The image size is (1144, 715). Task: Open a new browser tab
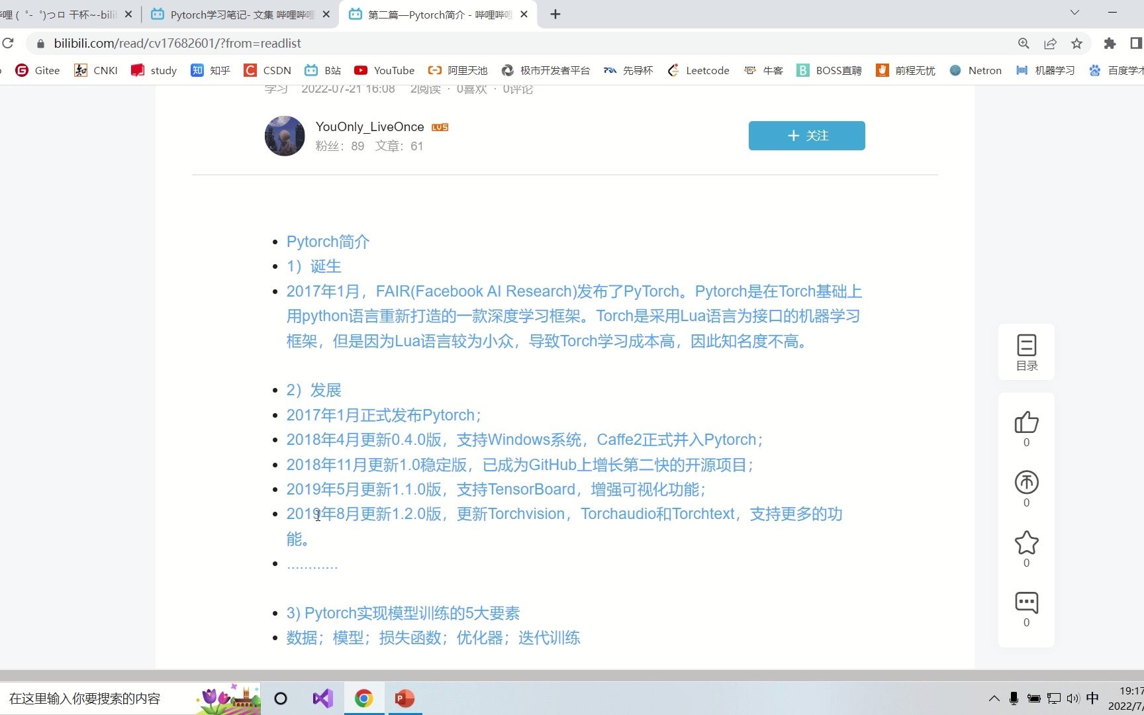click(x=555, y=14)
